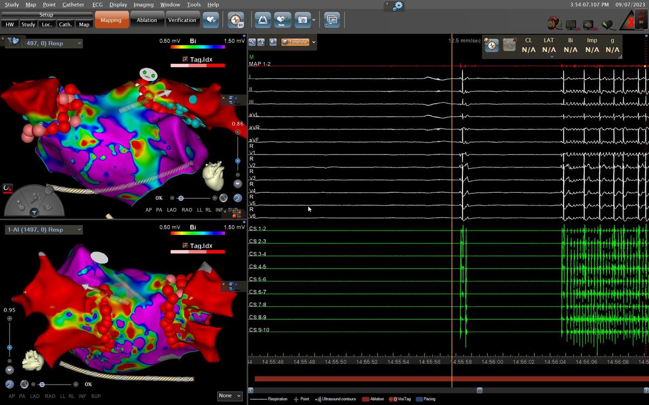Select the LL view on the upper map

pyautogui.click(x=199, y=210)
